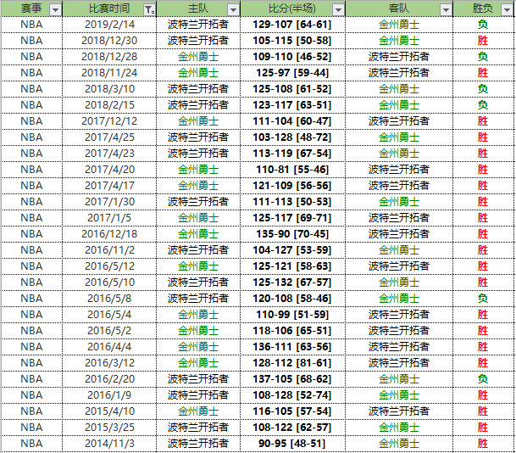Select score cell 125-97 [59-44]
This screenshot has height=453, width=516.
tap(292, 73)
